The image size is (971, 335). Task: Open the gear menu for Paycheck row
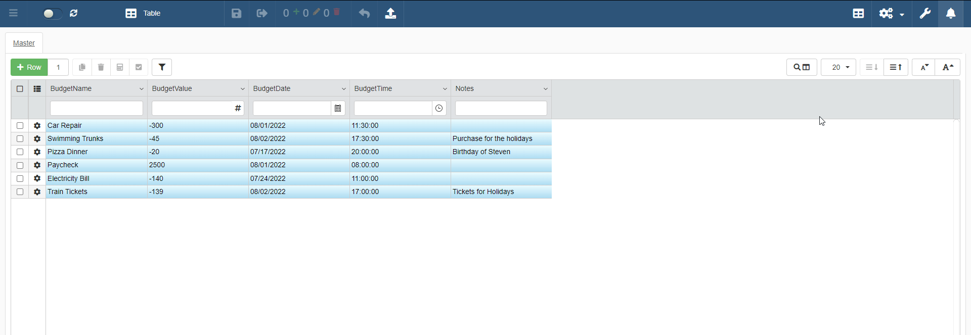(37, 165)
